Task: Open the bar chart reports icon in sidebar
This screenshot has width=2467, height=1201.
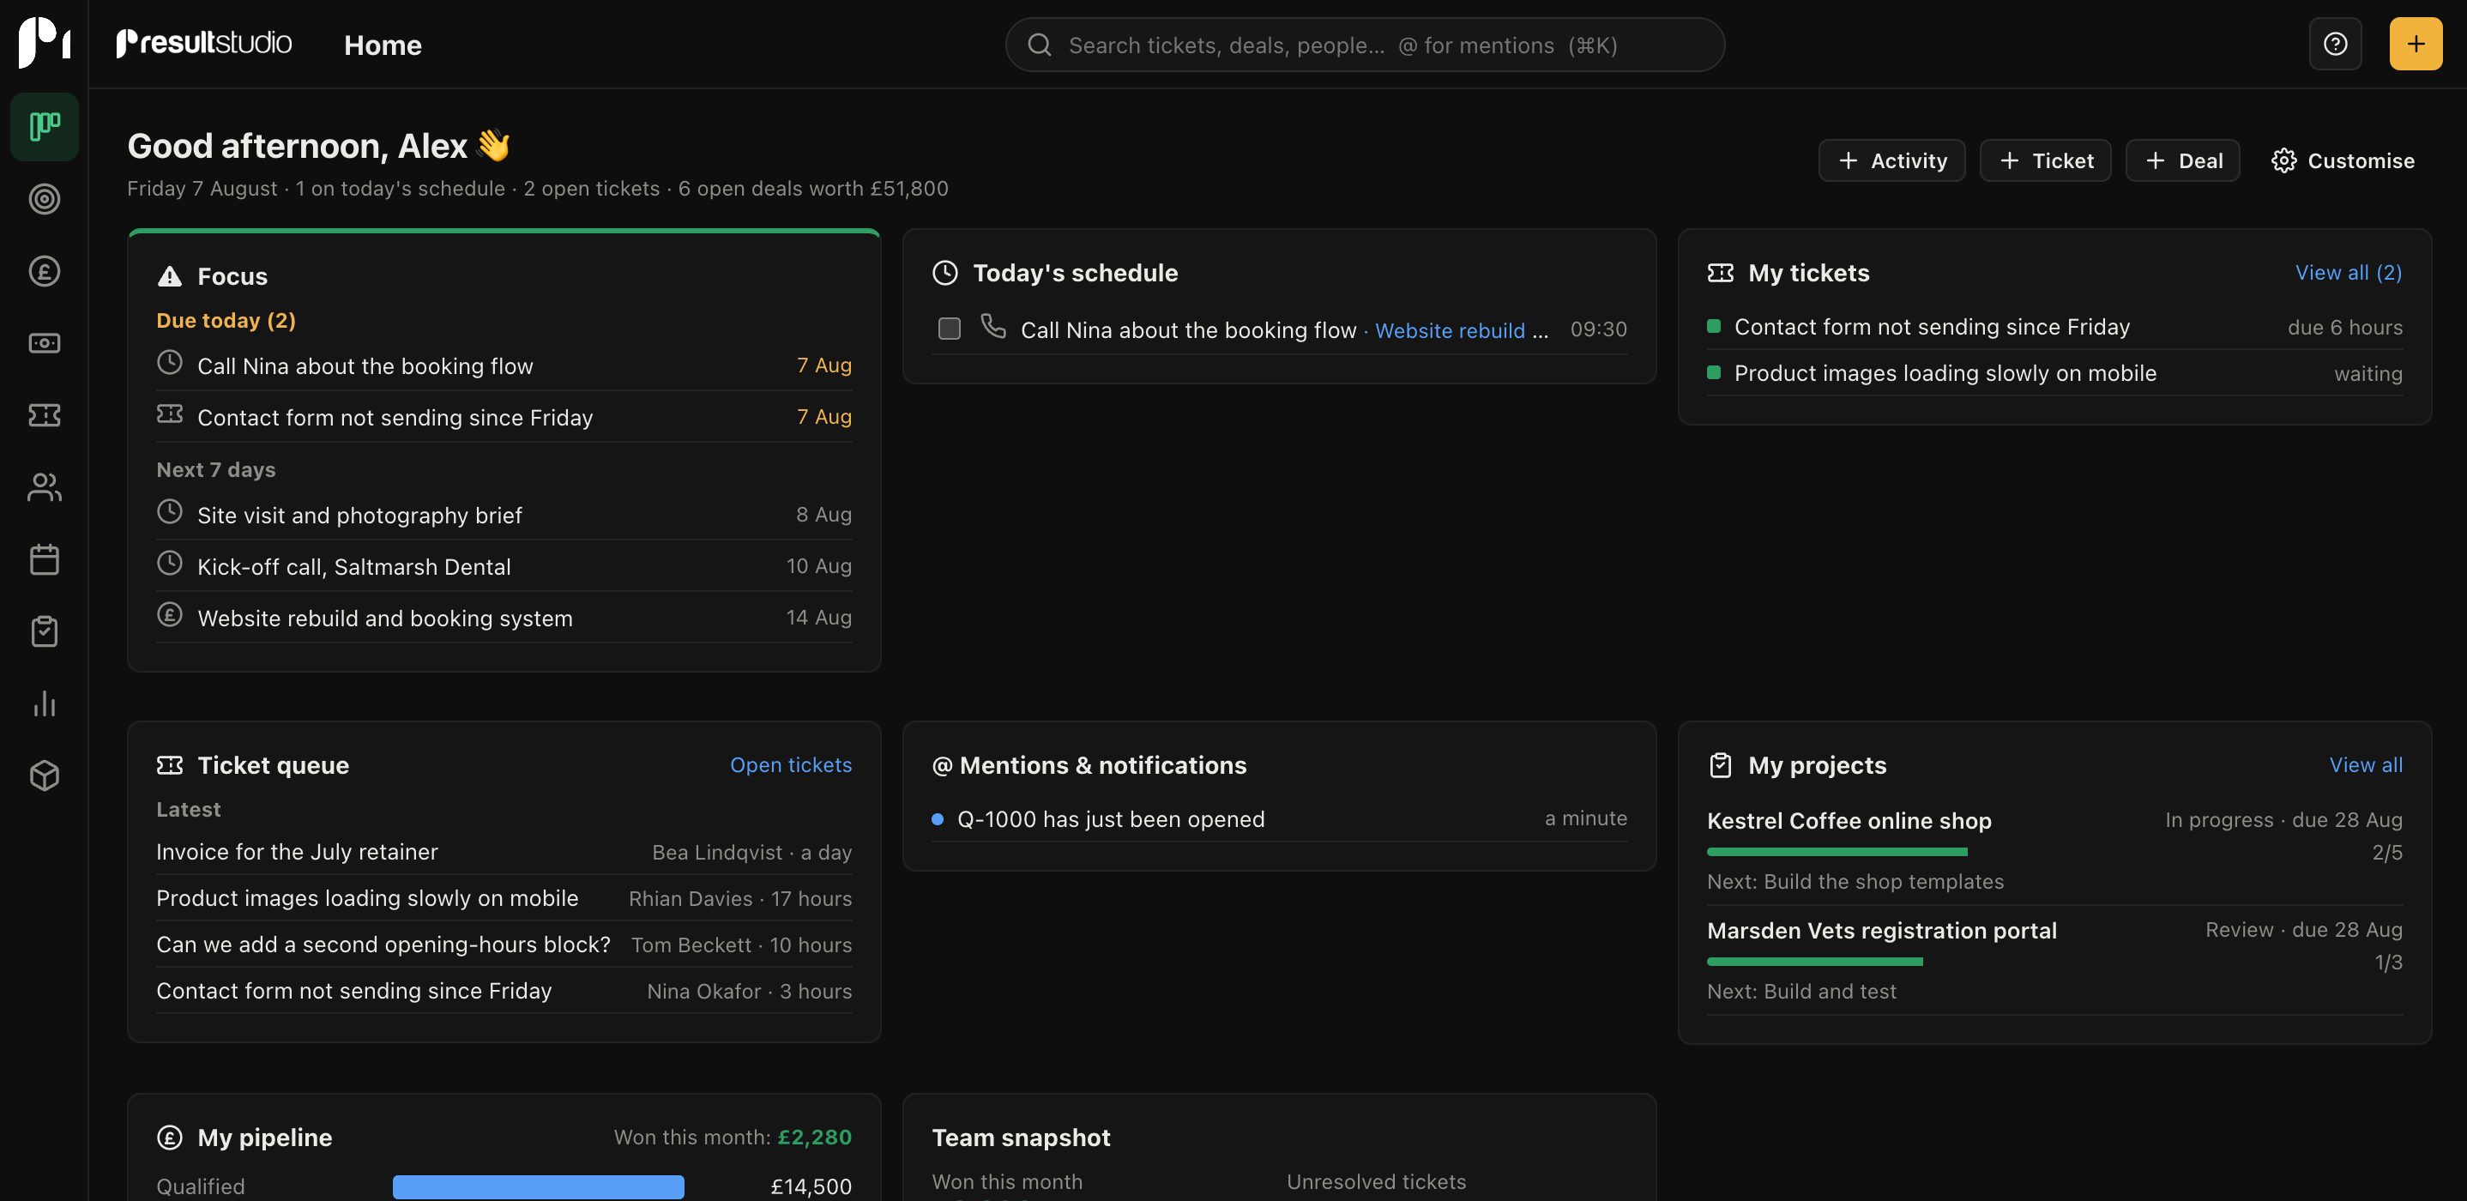Action: [44, 703]
